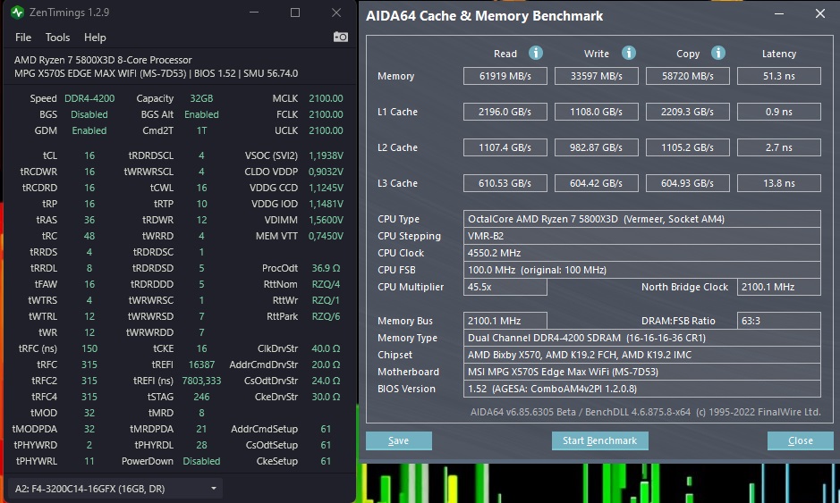Click the AMD Ryzen 7 5800X3D processor name
The height and width of the screenshot is (503, 840).
[x=103, y=60]
